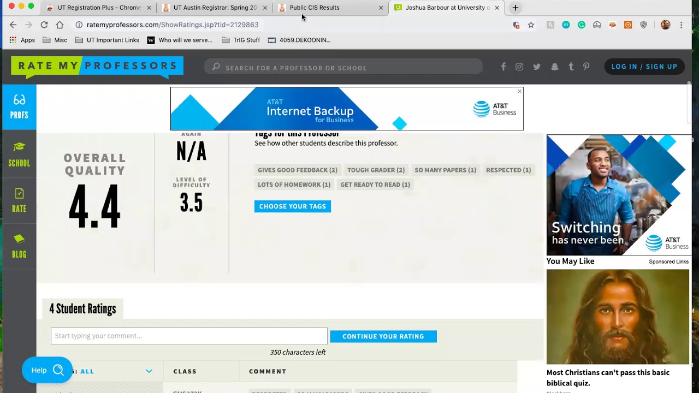Select the Respected (1) tag

point(508,170)
